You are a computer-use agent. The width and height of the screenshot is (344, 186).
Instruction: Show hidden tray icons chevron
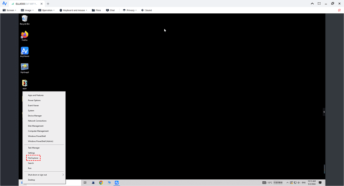(x=287, y=182)
